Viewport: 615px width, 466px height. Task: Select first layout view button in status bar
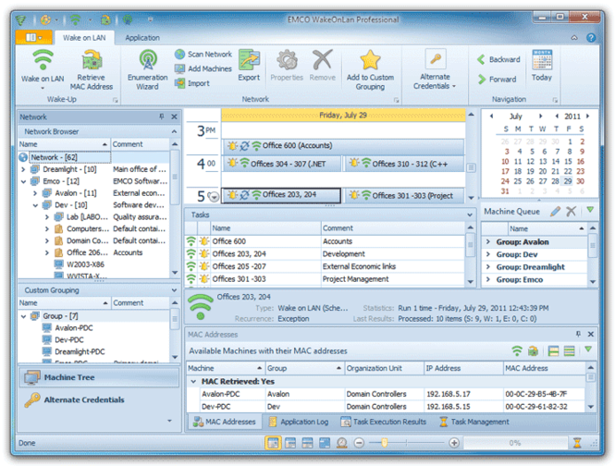coord(273,443)
